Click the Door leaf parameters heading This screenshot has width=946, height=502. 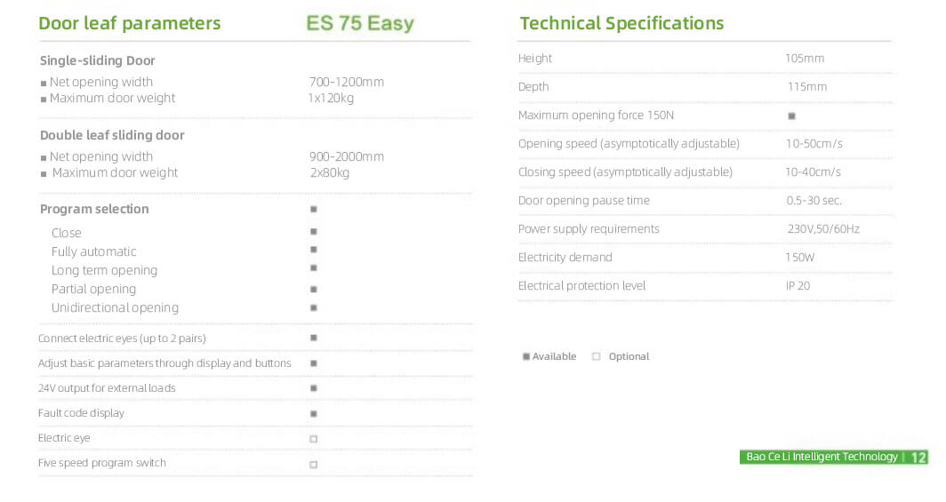coord(130,23)
